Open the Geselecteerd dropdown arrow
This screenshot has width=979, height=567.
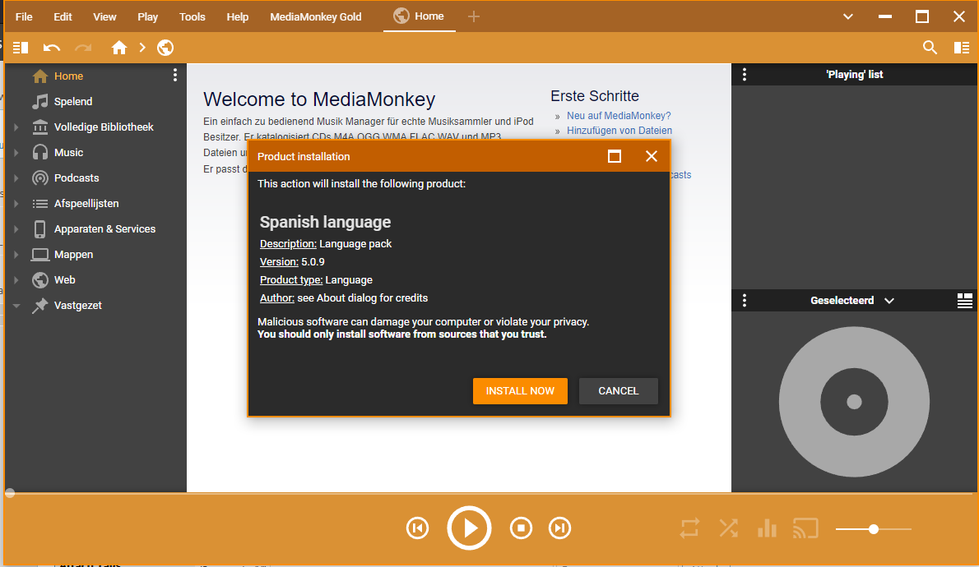889,301
